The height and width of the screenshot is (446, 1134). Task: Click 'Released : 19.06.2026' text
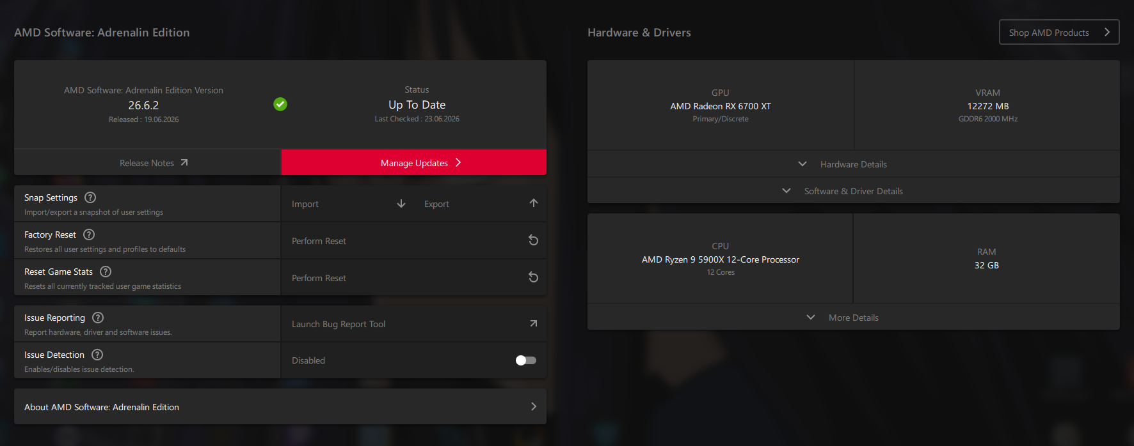pyautogui.click(x=143, y=119)
